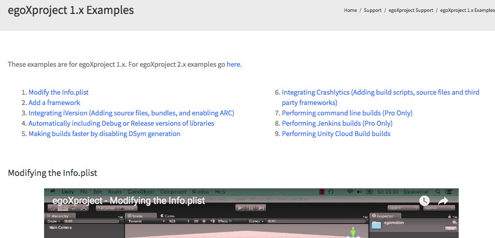Click the Watch later clock icon on video
495x238 pixels.
pyautogui.click(x=425, y=200)
